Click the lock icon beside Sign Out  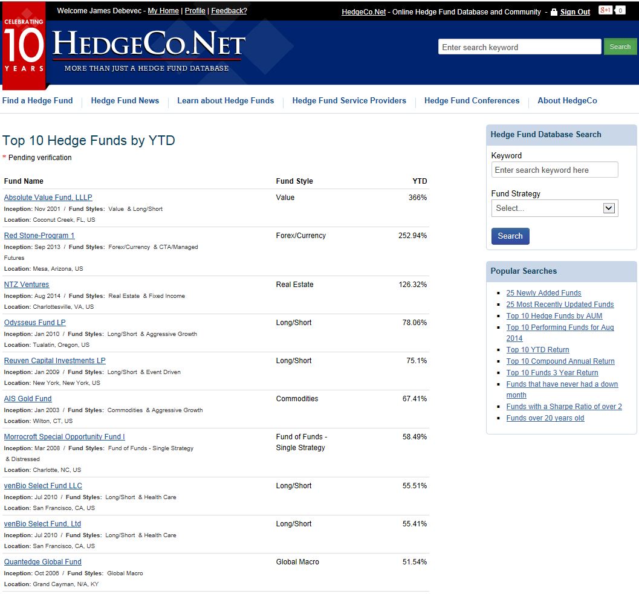pyautogui.click(x=554, y=12)
